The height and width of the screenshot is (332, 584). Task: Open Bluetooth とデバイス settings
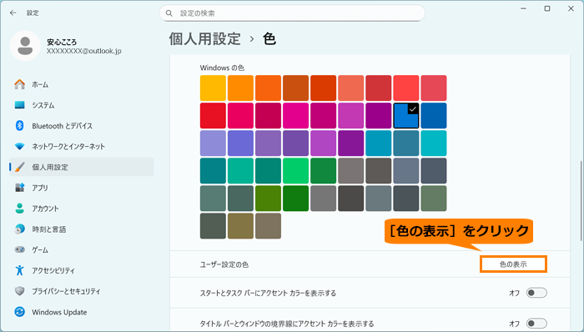pyautogui.click(x=81, y=126)
